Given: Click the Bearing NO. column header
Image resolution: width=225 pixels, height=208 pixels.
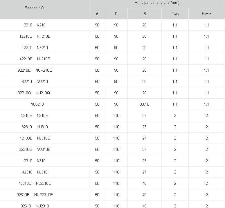Looking at the screenshot, I should click(x=35, y=8).
